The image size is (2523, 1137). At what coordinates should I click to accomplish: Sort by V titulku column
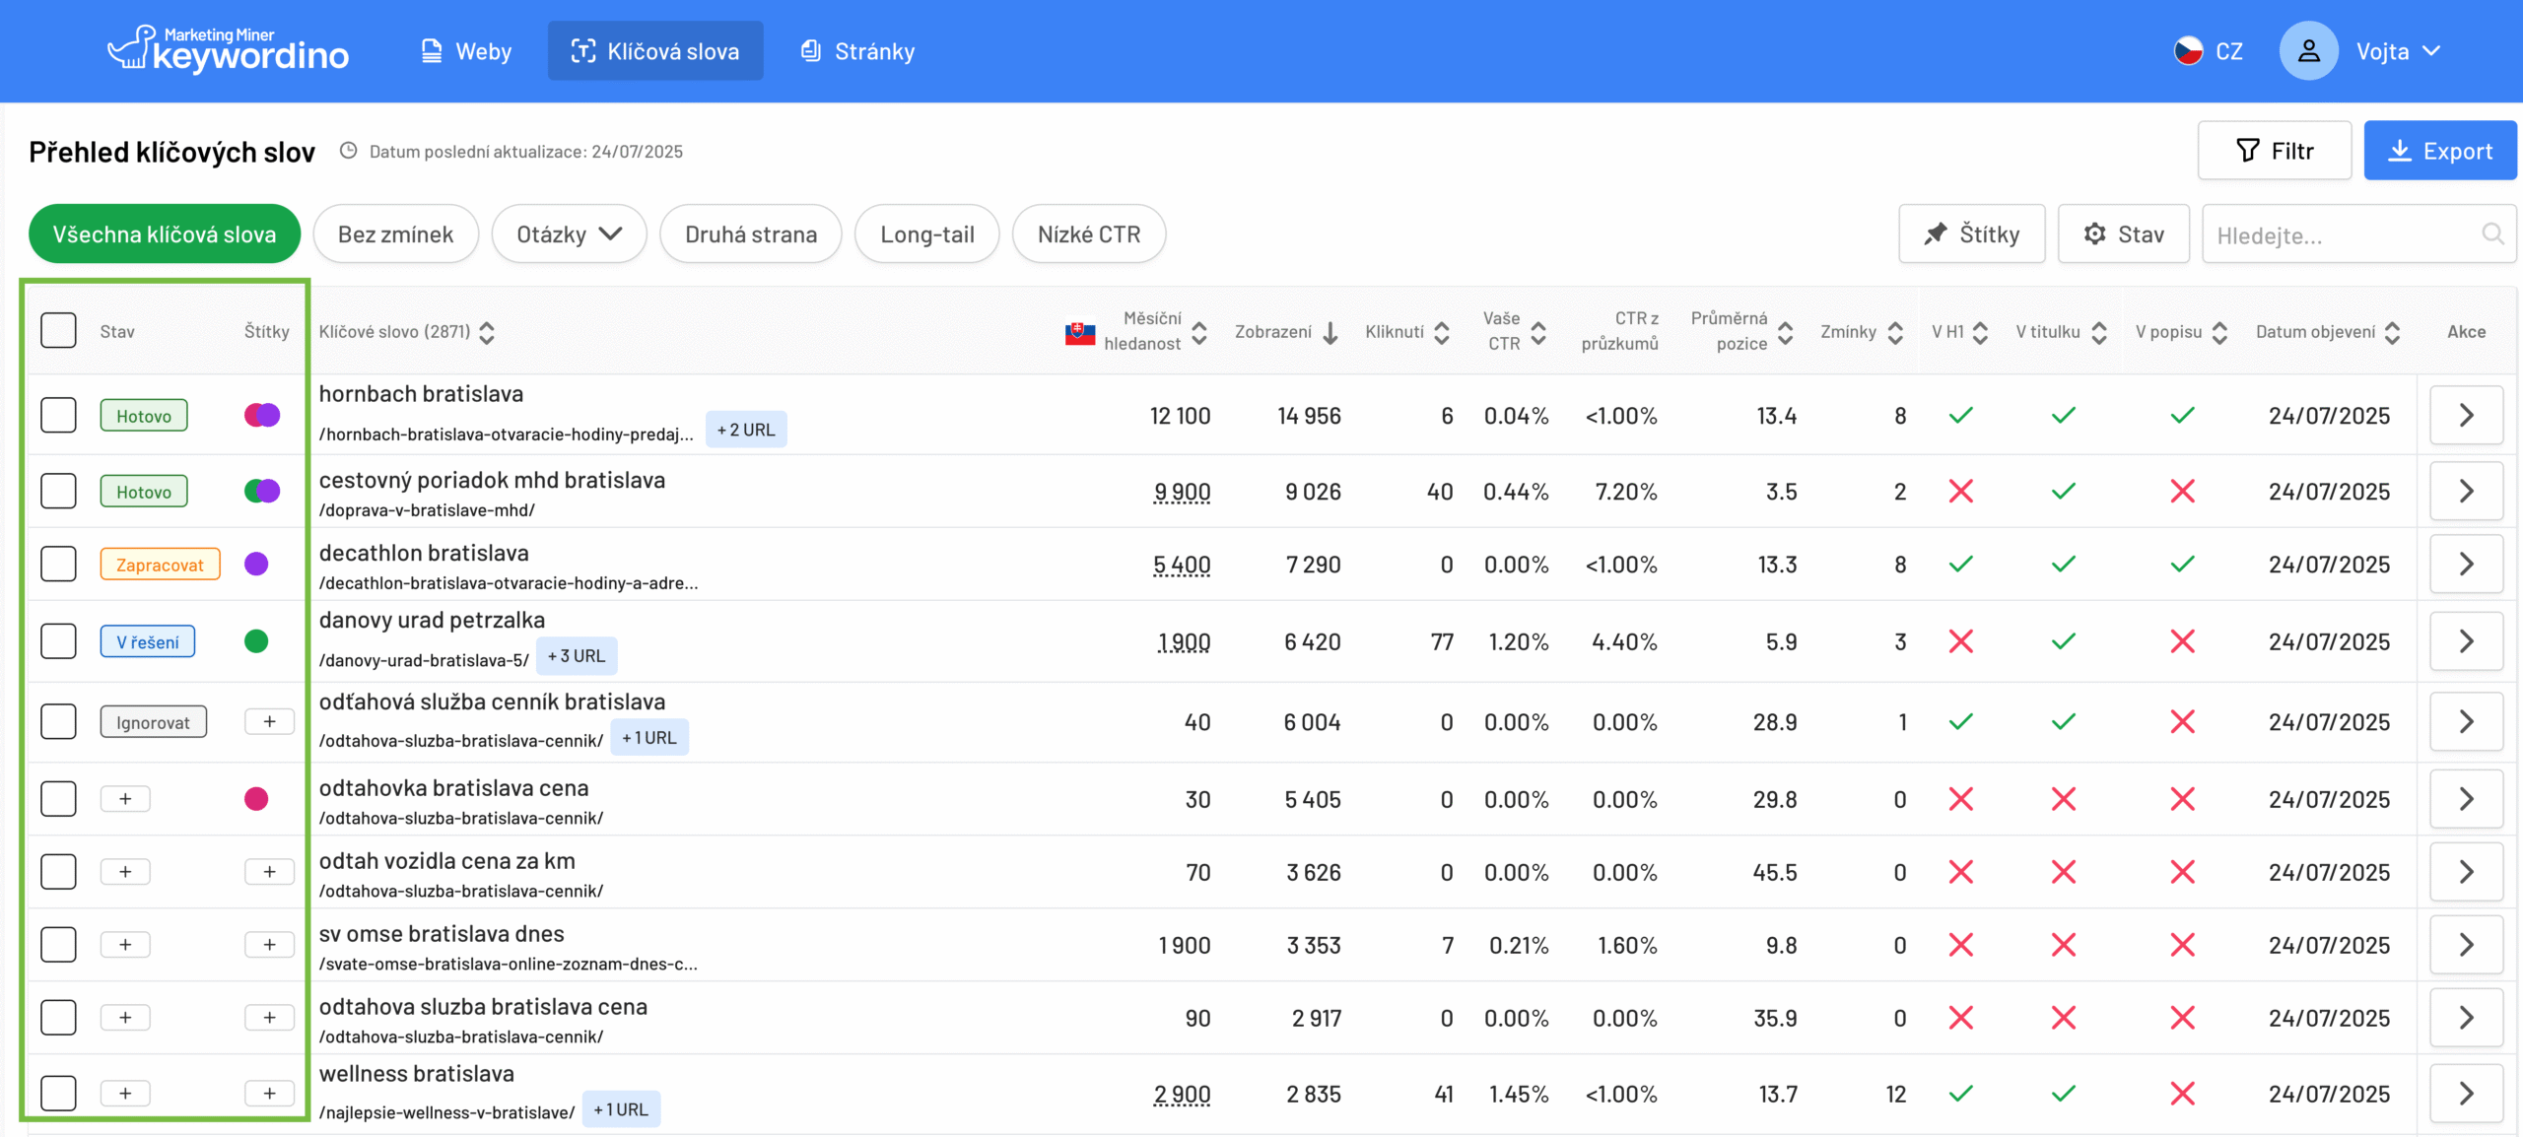click(x=2099, y=333)
